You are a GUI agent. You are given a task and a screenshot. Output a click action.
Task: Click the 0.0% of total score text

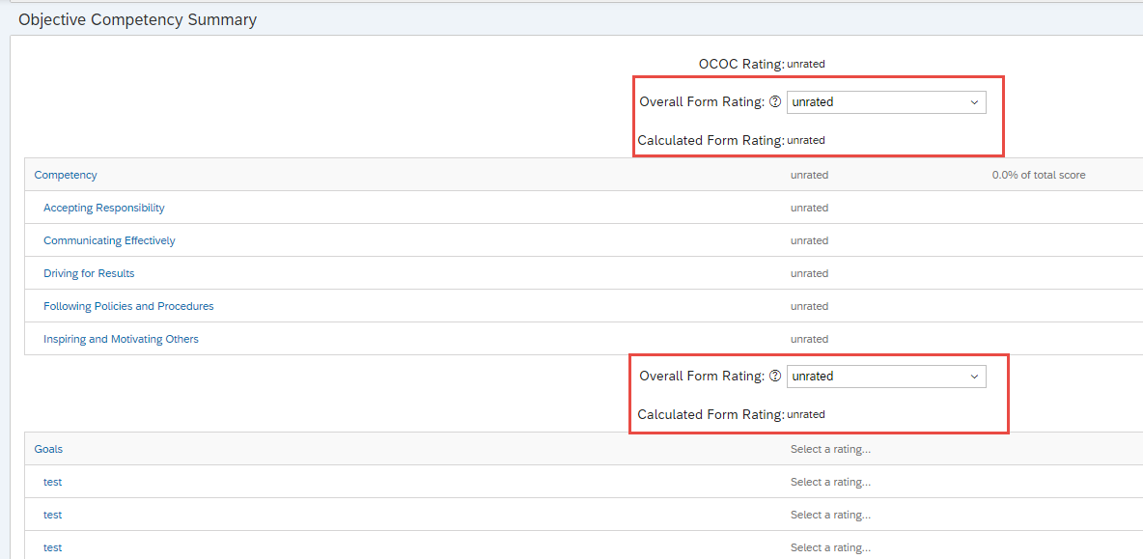click(x=1039, y=175)
